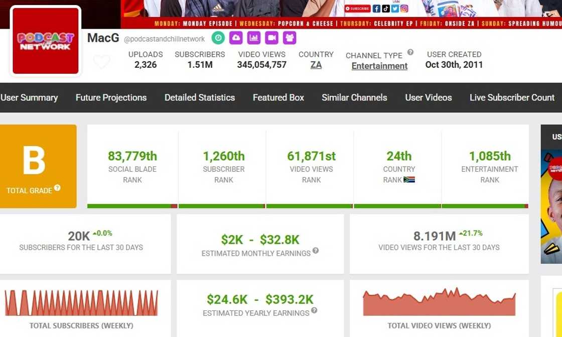Open the Live Subscriber Count tab
This screenshot has height=337, width=562.
[512, 97]
